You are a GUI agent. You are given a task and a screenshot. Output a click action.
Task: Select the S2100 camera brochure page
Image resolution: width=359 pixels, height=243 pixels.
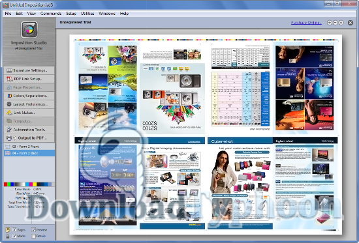(x=172, y=87)
